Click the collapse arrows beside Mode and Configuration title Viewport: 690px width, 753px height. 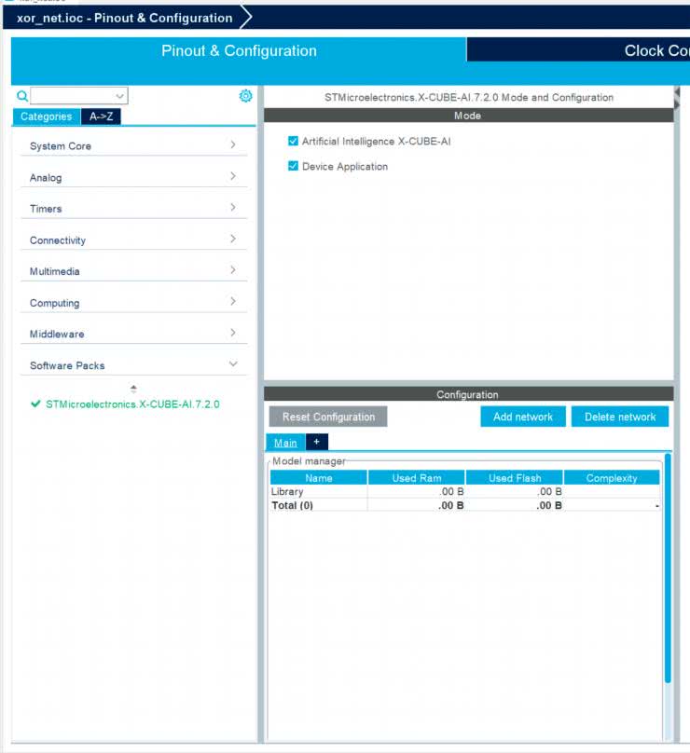678,97
